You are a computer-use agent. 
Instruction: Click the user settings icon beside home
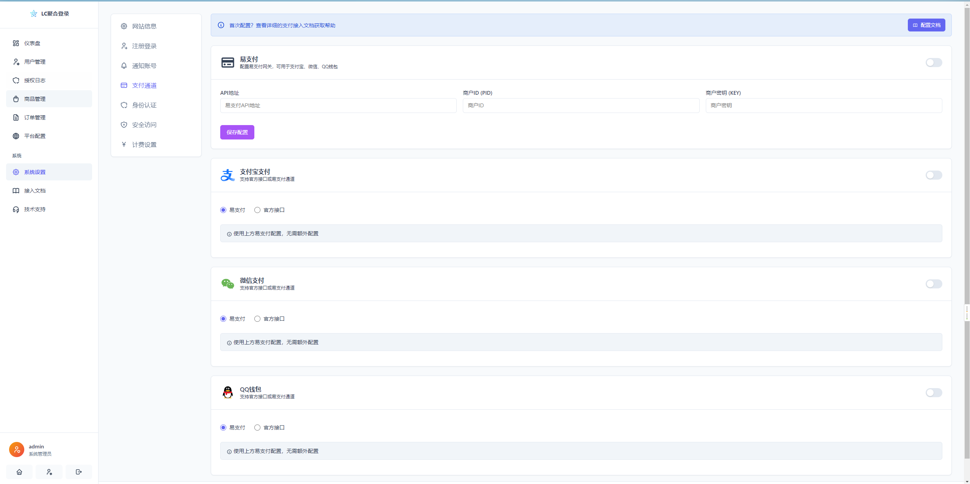[x=49, y=472]
